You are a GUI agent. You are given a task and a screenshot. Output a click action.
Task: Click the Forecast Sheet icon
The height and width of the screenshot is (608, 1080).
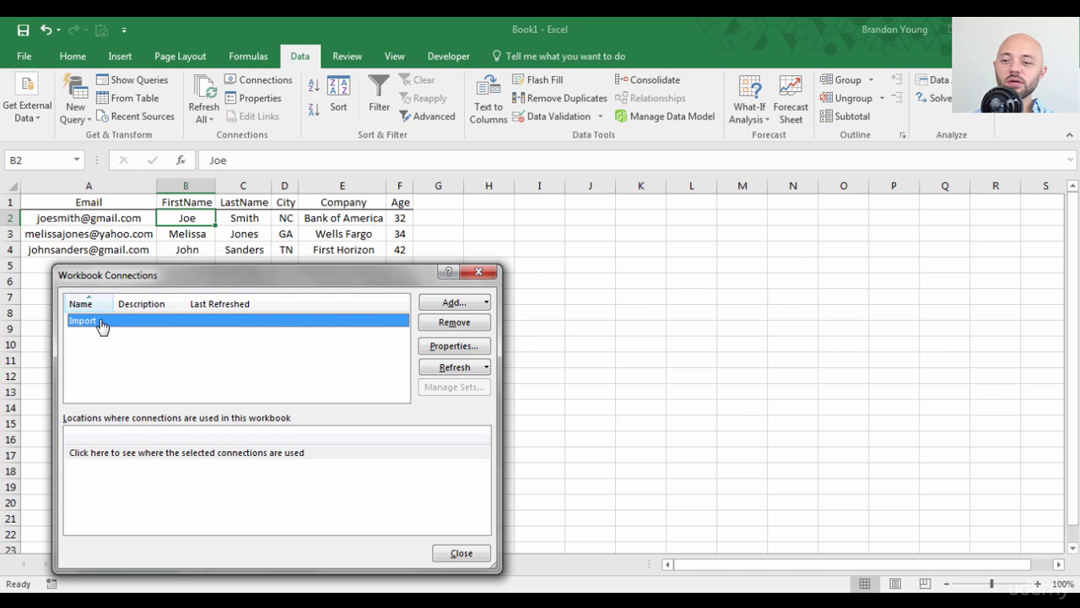pyautogui.click(x=791, y=99)
